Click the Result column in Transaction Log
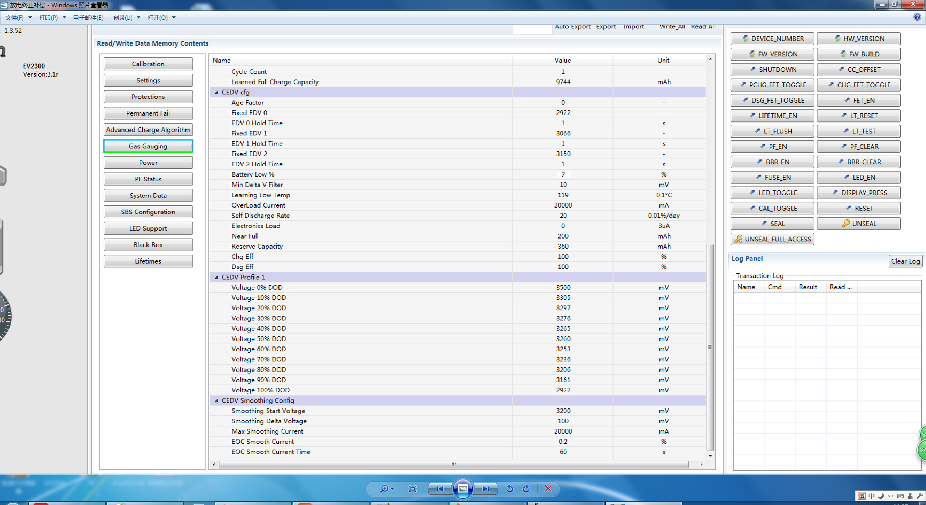This screenshot has height=505, width=926. pos(811,287)
